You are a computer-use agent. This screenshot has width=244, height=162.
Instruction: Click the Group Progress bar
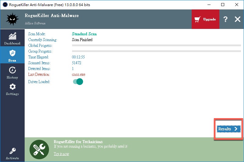[156, 51]
